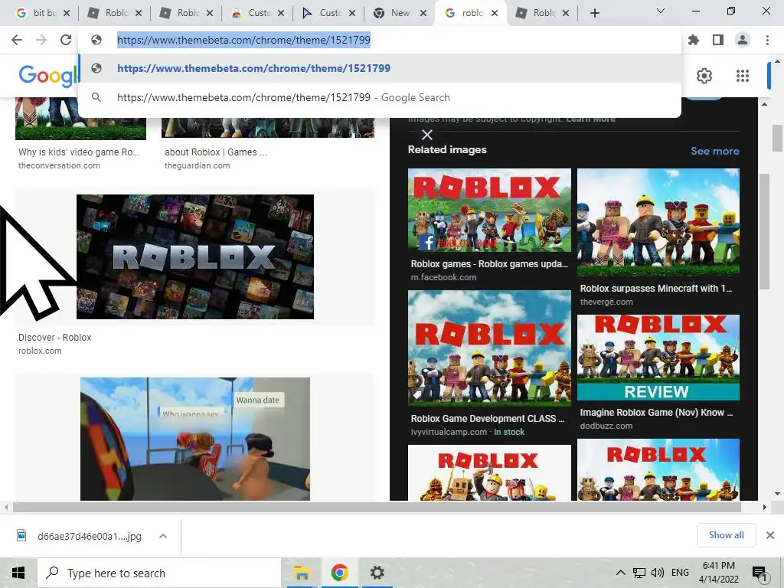Open the volume tray icon
Screen dimensions: 784x588
tap(658, 573)
